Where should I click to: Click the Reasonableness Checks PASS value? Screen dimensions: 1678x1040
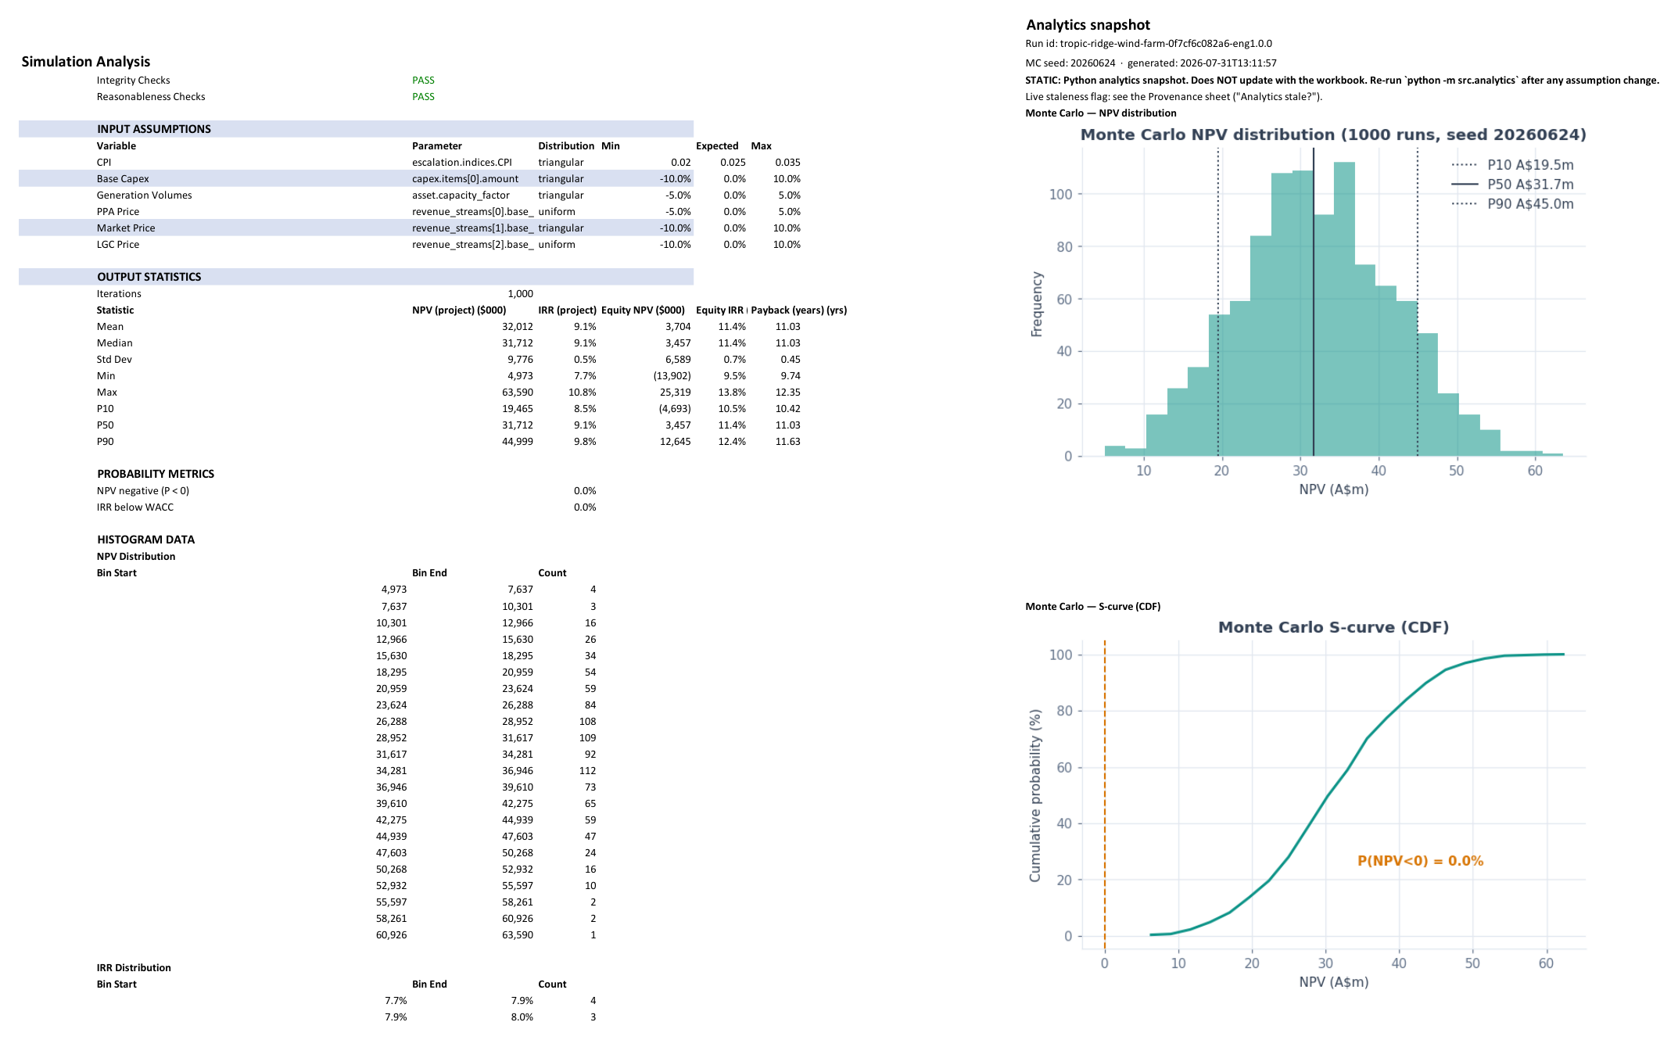pyautogui.click(x=423, y=97)
